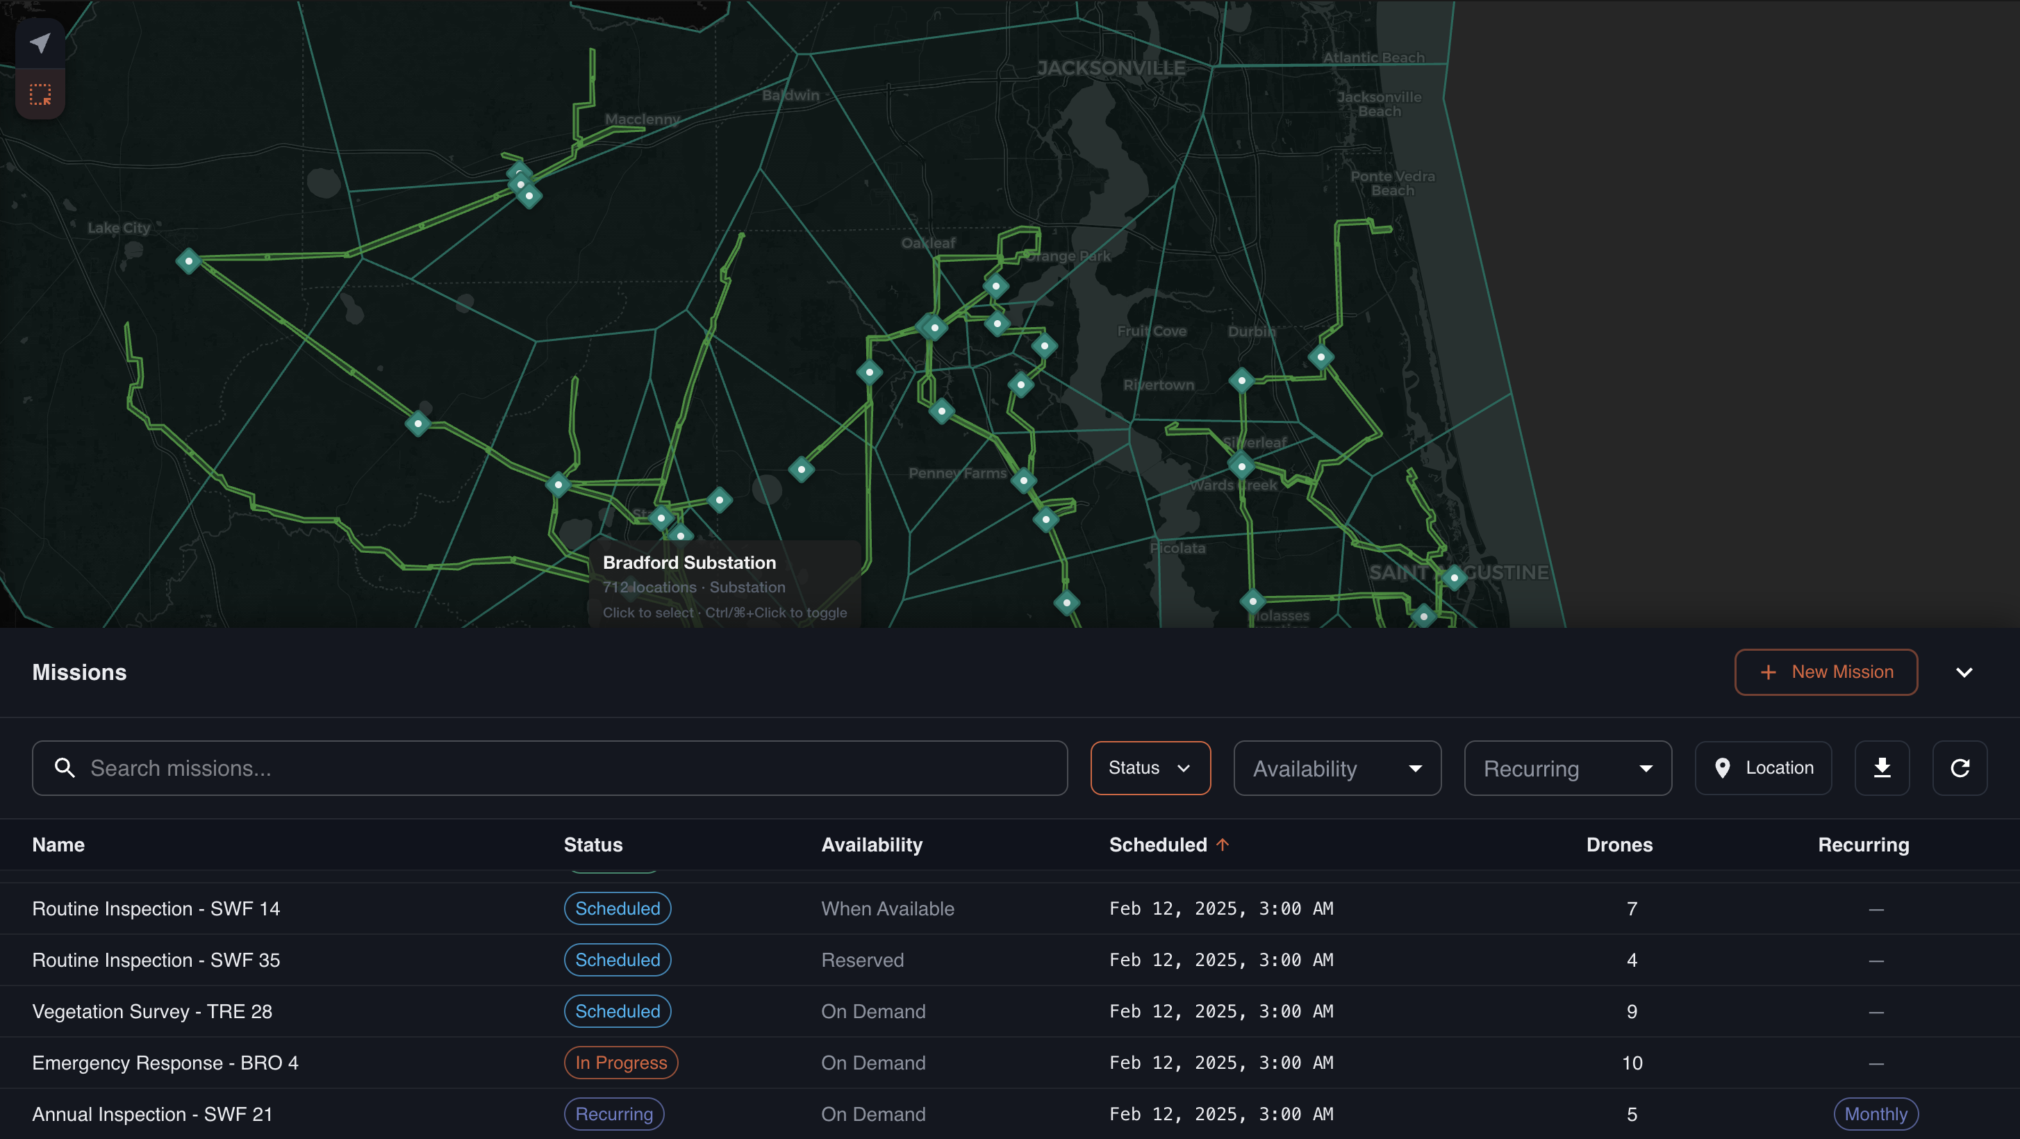Image resolution: width=2020 pixels, height=1139 pixels.
Task: Select the substation marker near Durbin
Action: click(1321, 358)
